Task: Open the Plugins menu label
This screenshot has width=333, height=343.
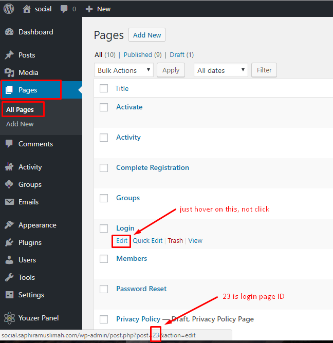Action: (x=30, y=242)
